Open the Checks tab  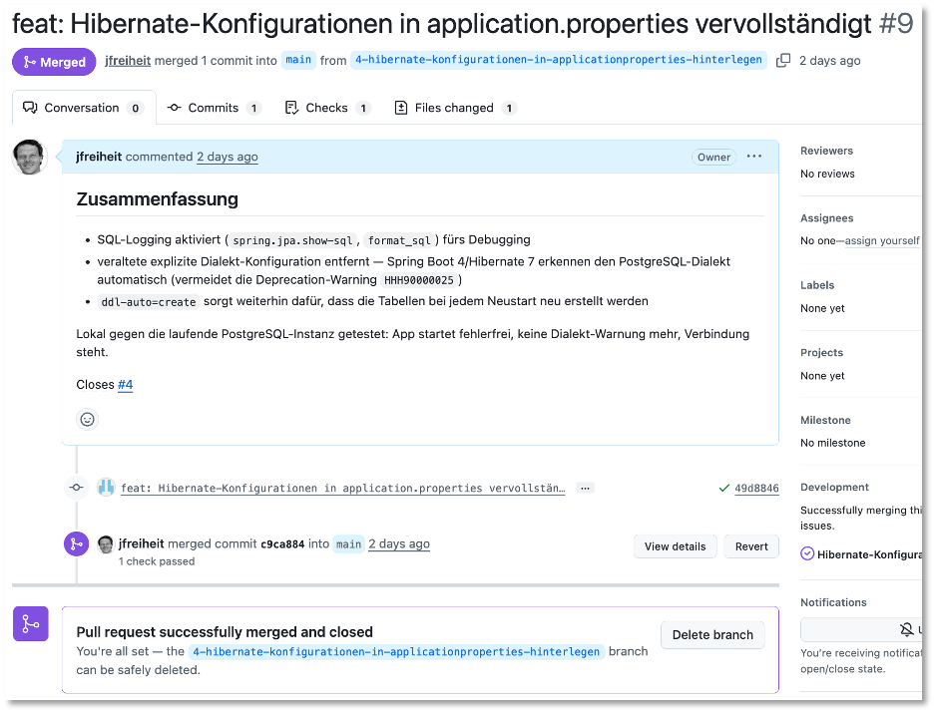tap(327, 108)
